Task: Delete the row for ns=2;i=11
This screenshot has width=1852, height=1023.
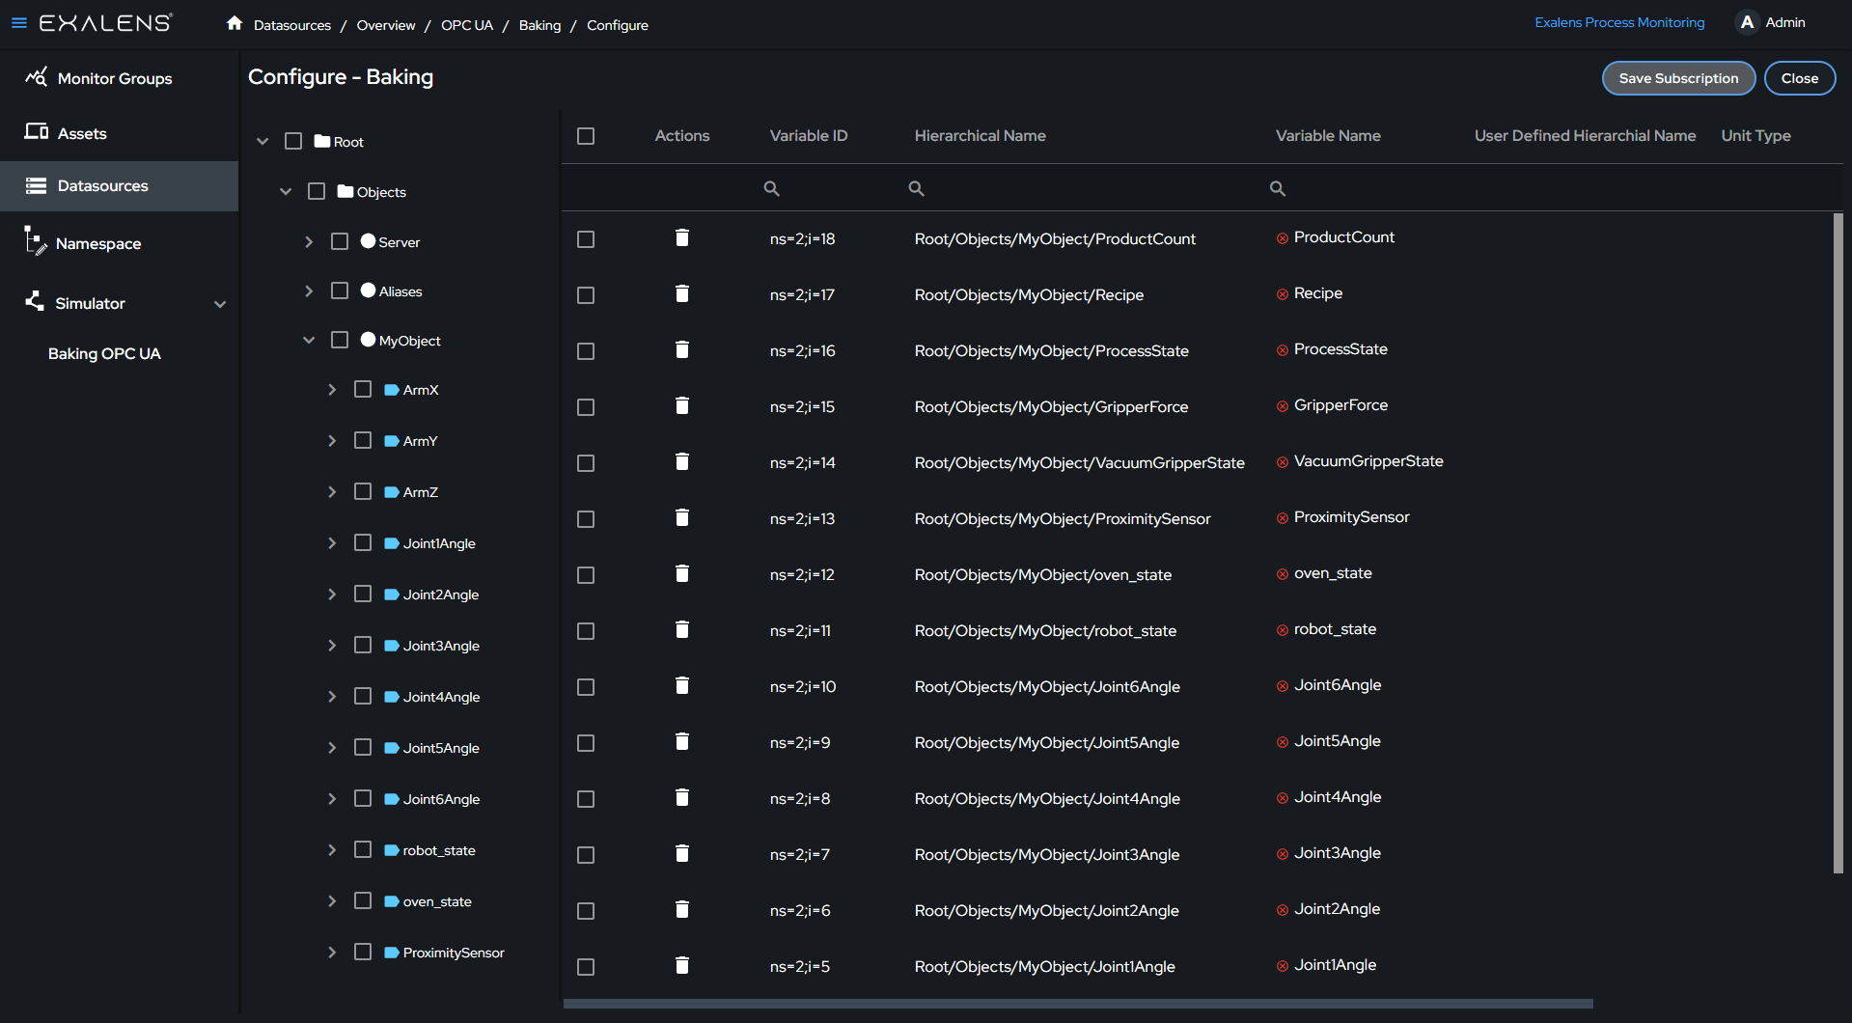Action: tap(682, 629)
